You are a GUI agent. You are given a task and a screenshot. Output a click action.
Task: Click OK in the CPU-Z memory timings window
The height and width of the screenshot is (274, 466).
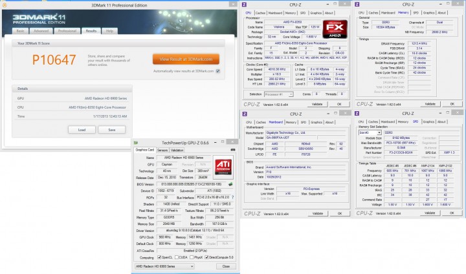(x=452, y=104)
